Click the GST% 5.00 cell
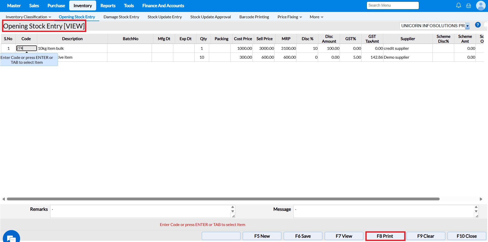Screen dimensions: 488x242 pyautogui.click(x=351, y=57)
